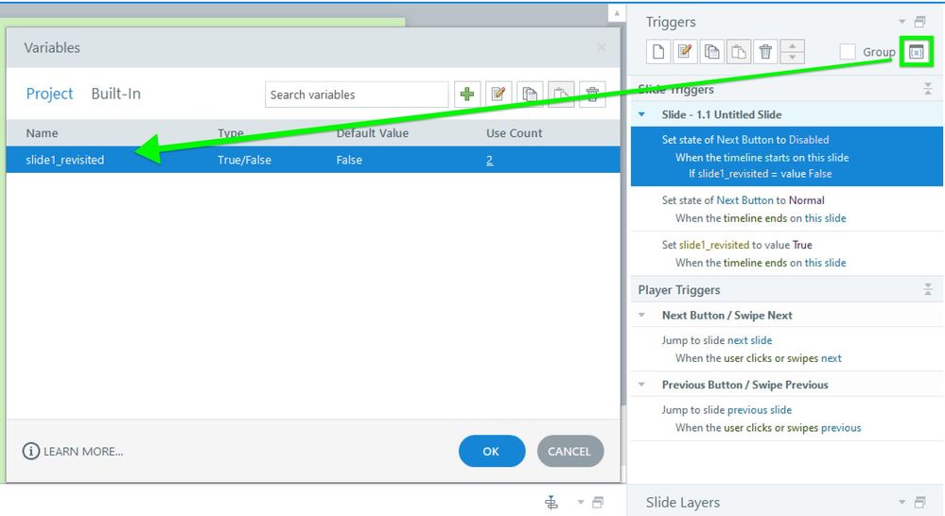Switch to the Project tab
Viewport: 945px width, 516px height.
49,94
